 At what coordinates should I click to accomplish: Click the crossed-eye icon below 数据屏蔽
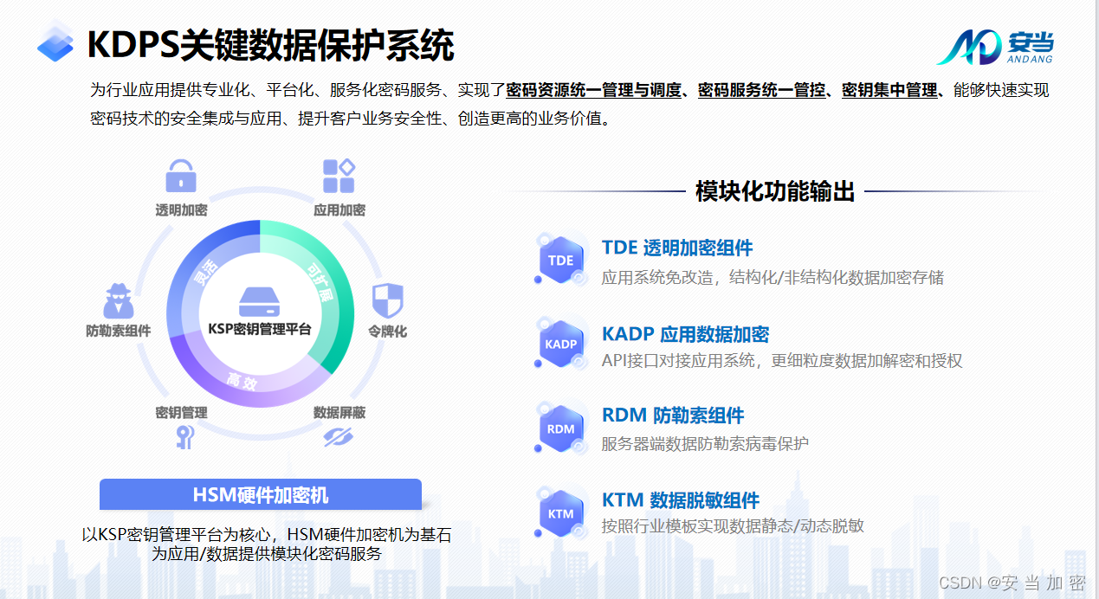click(x=339, y=436)
